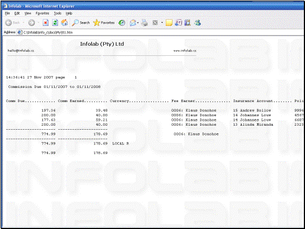Stop page loading with red X icon

46,23
